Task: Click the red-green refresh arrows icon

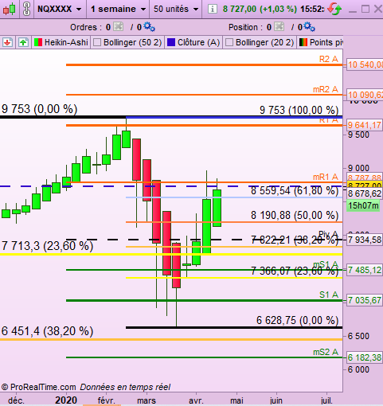Action: [x=334, y=9]
